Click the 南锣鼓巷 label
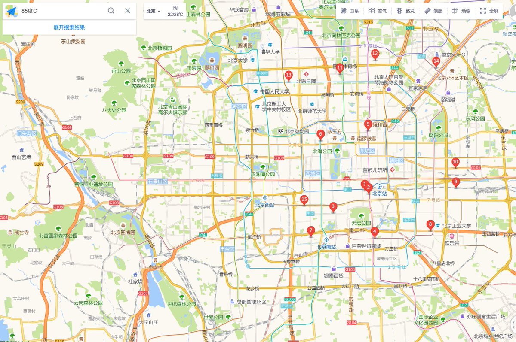 pos(366,139)
